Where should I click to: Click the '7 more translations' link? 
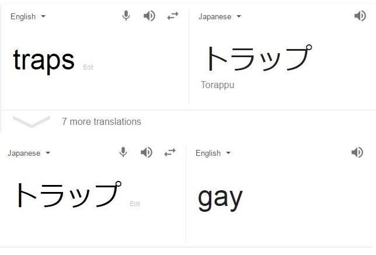(x=102, y=121)
